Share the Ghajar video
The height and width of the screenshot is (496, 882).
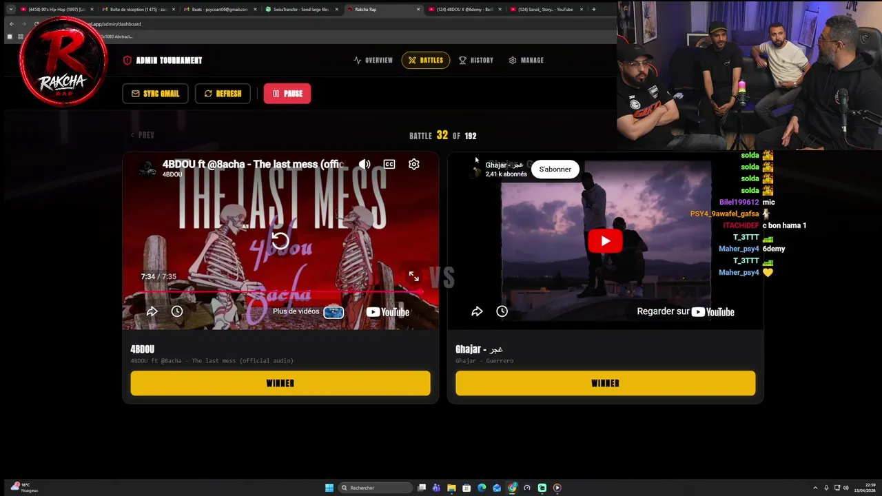click(x=477, y=311)
